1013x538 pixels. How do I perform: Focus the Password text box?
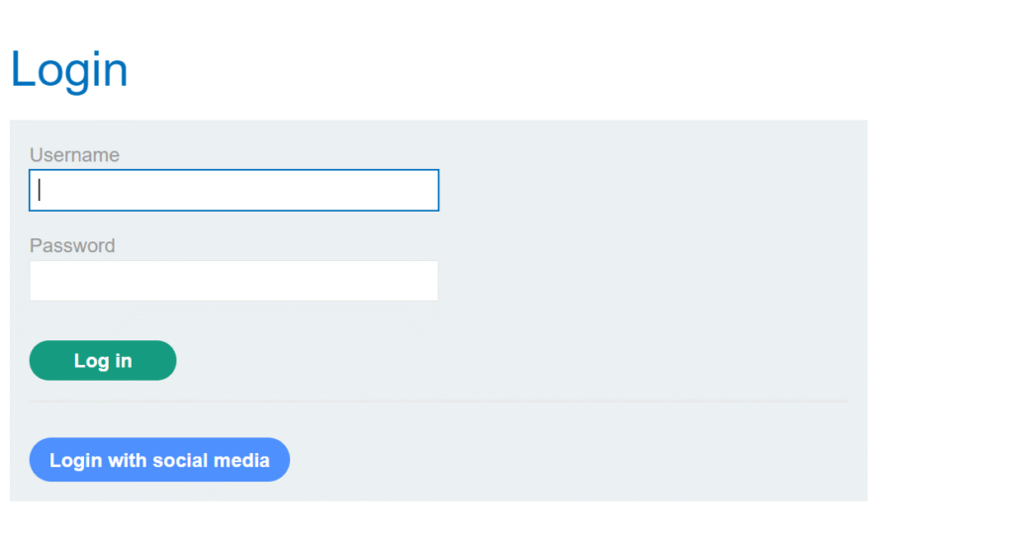coord(233,281)
